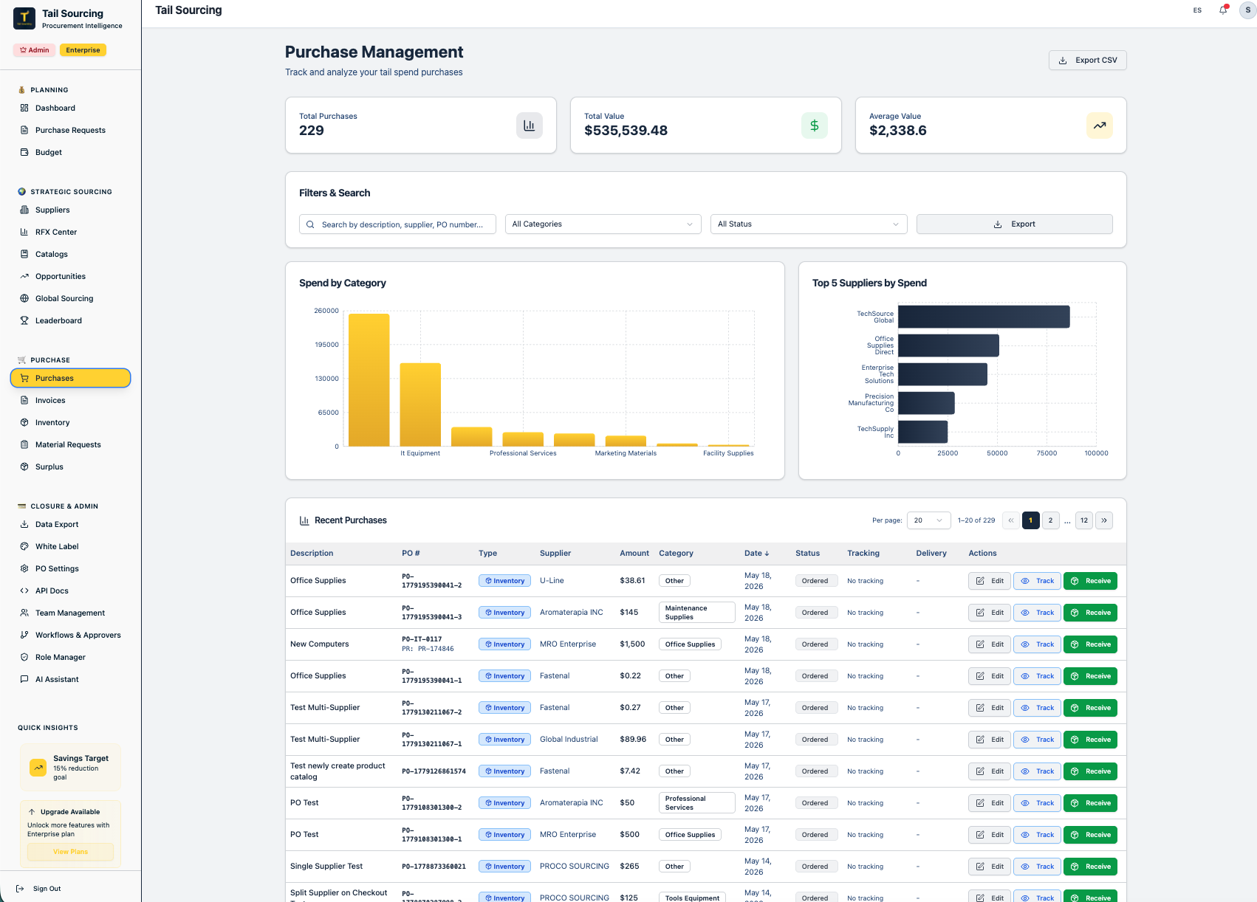
Task: Click the Export CSV button
Action: (1087, 61)
